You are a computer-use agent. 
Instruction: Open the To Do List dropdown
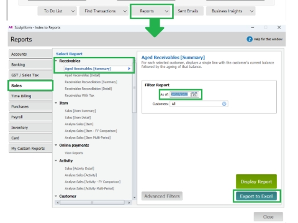tap(57, 11)
